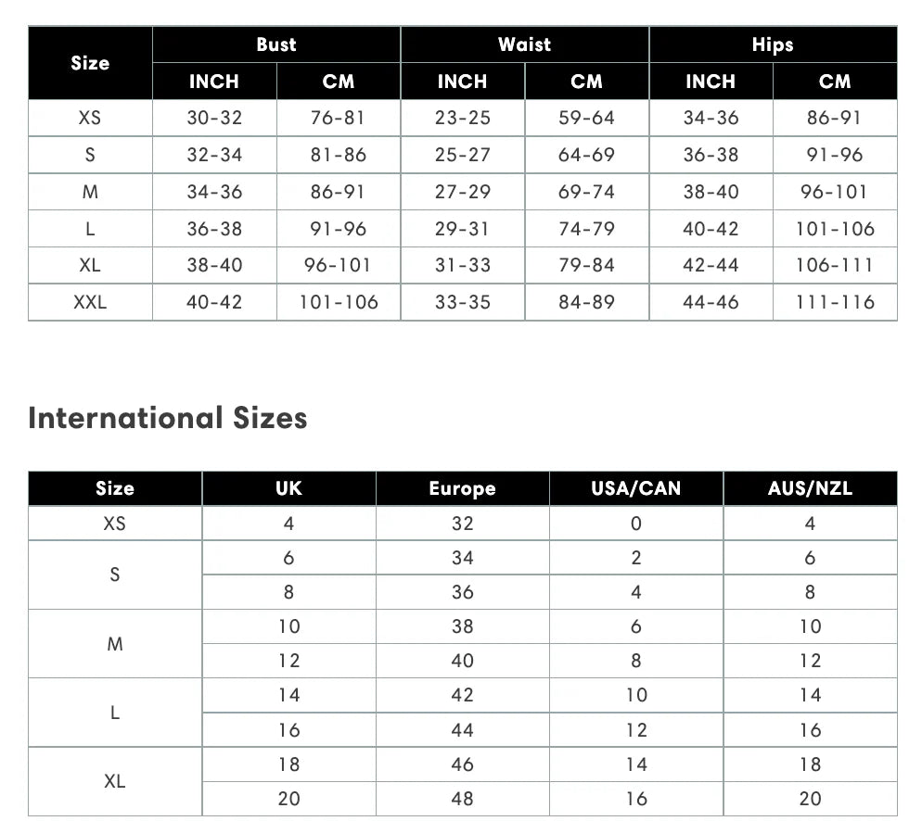Click the UK column header
Viewport: 922px width, 821px height.
(x=288, y=488)
